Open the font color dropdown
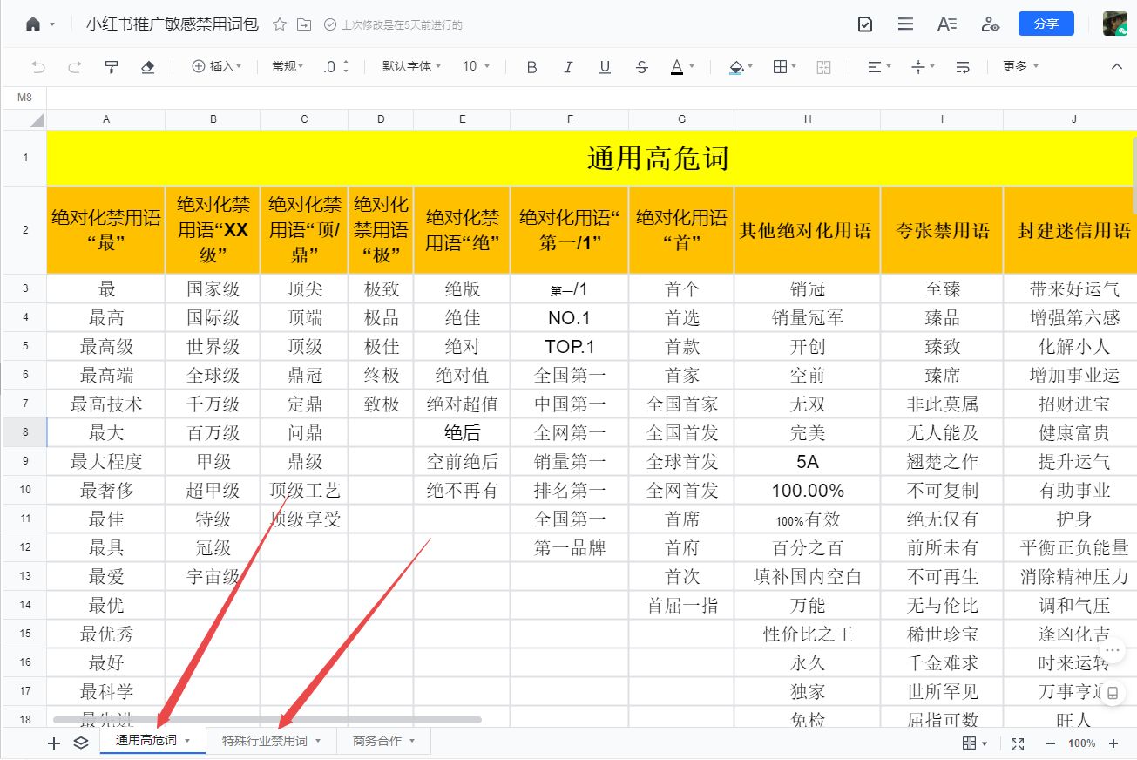 tap(679, 65)
